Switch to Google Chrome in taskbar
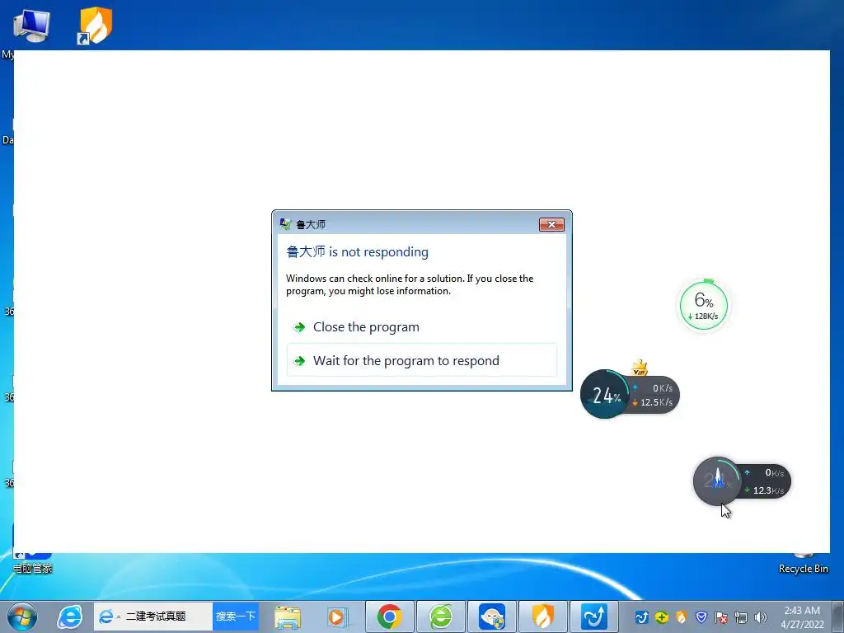The image size is (844, 633). pos(389,617)
